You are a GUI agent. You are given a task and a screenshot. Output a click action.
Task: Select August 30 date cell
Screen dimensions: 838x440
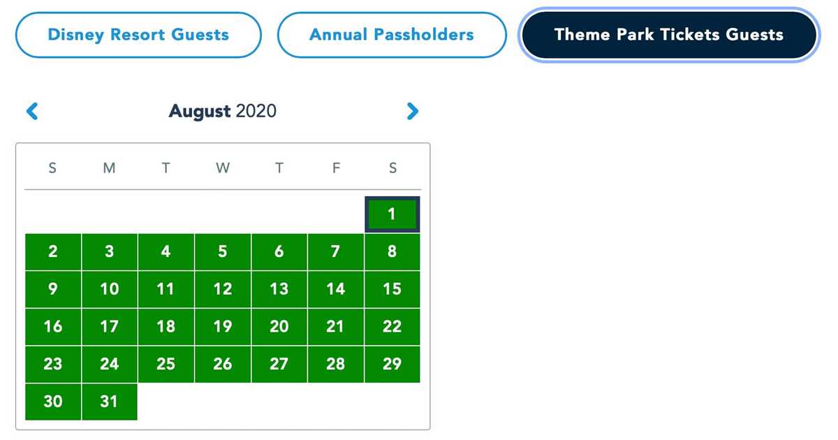tap(53, 402)
